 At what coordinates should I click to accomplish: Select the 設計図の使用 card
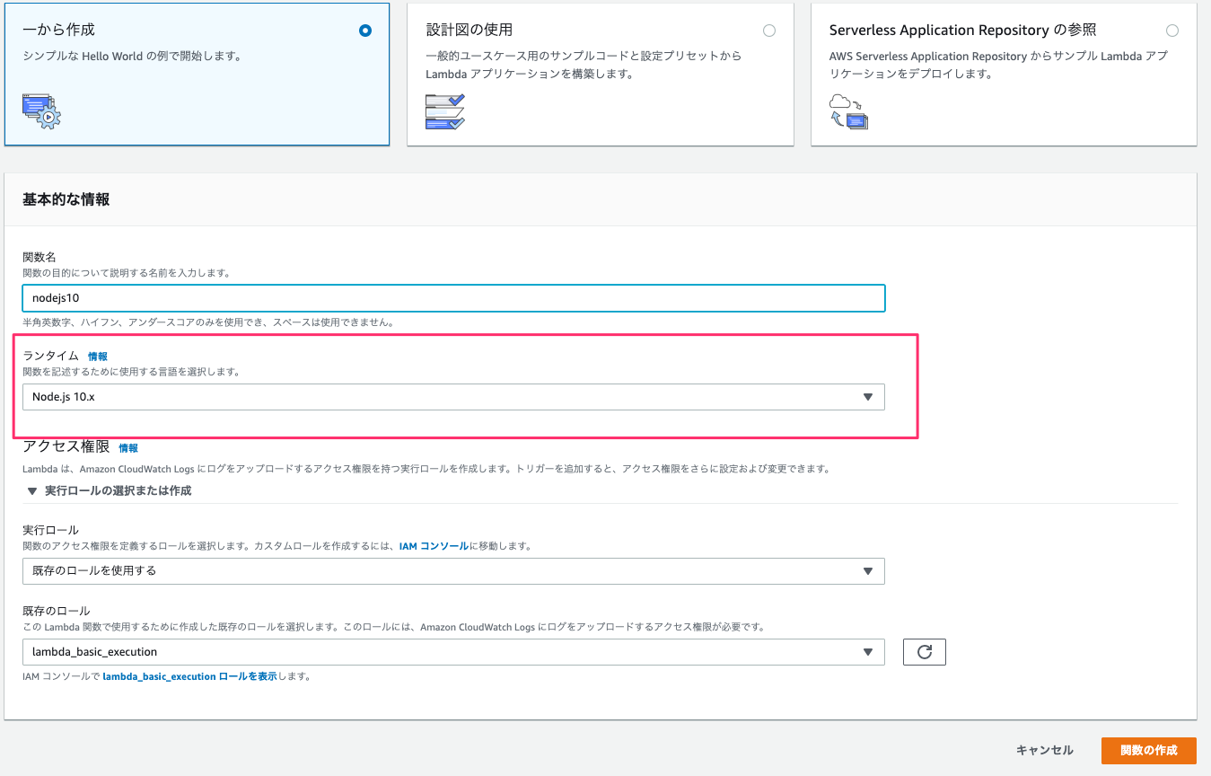click(601, 75)
